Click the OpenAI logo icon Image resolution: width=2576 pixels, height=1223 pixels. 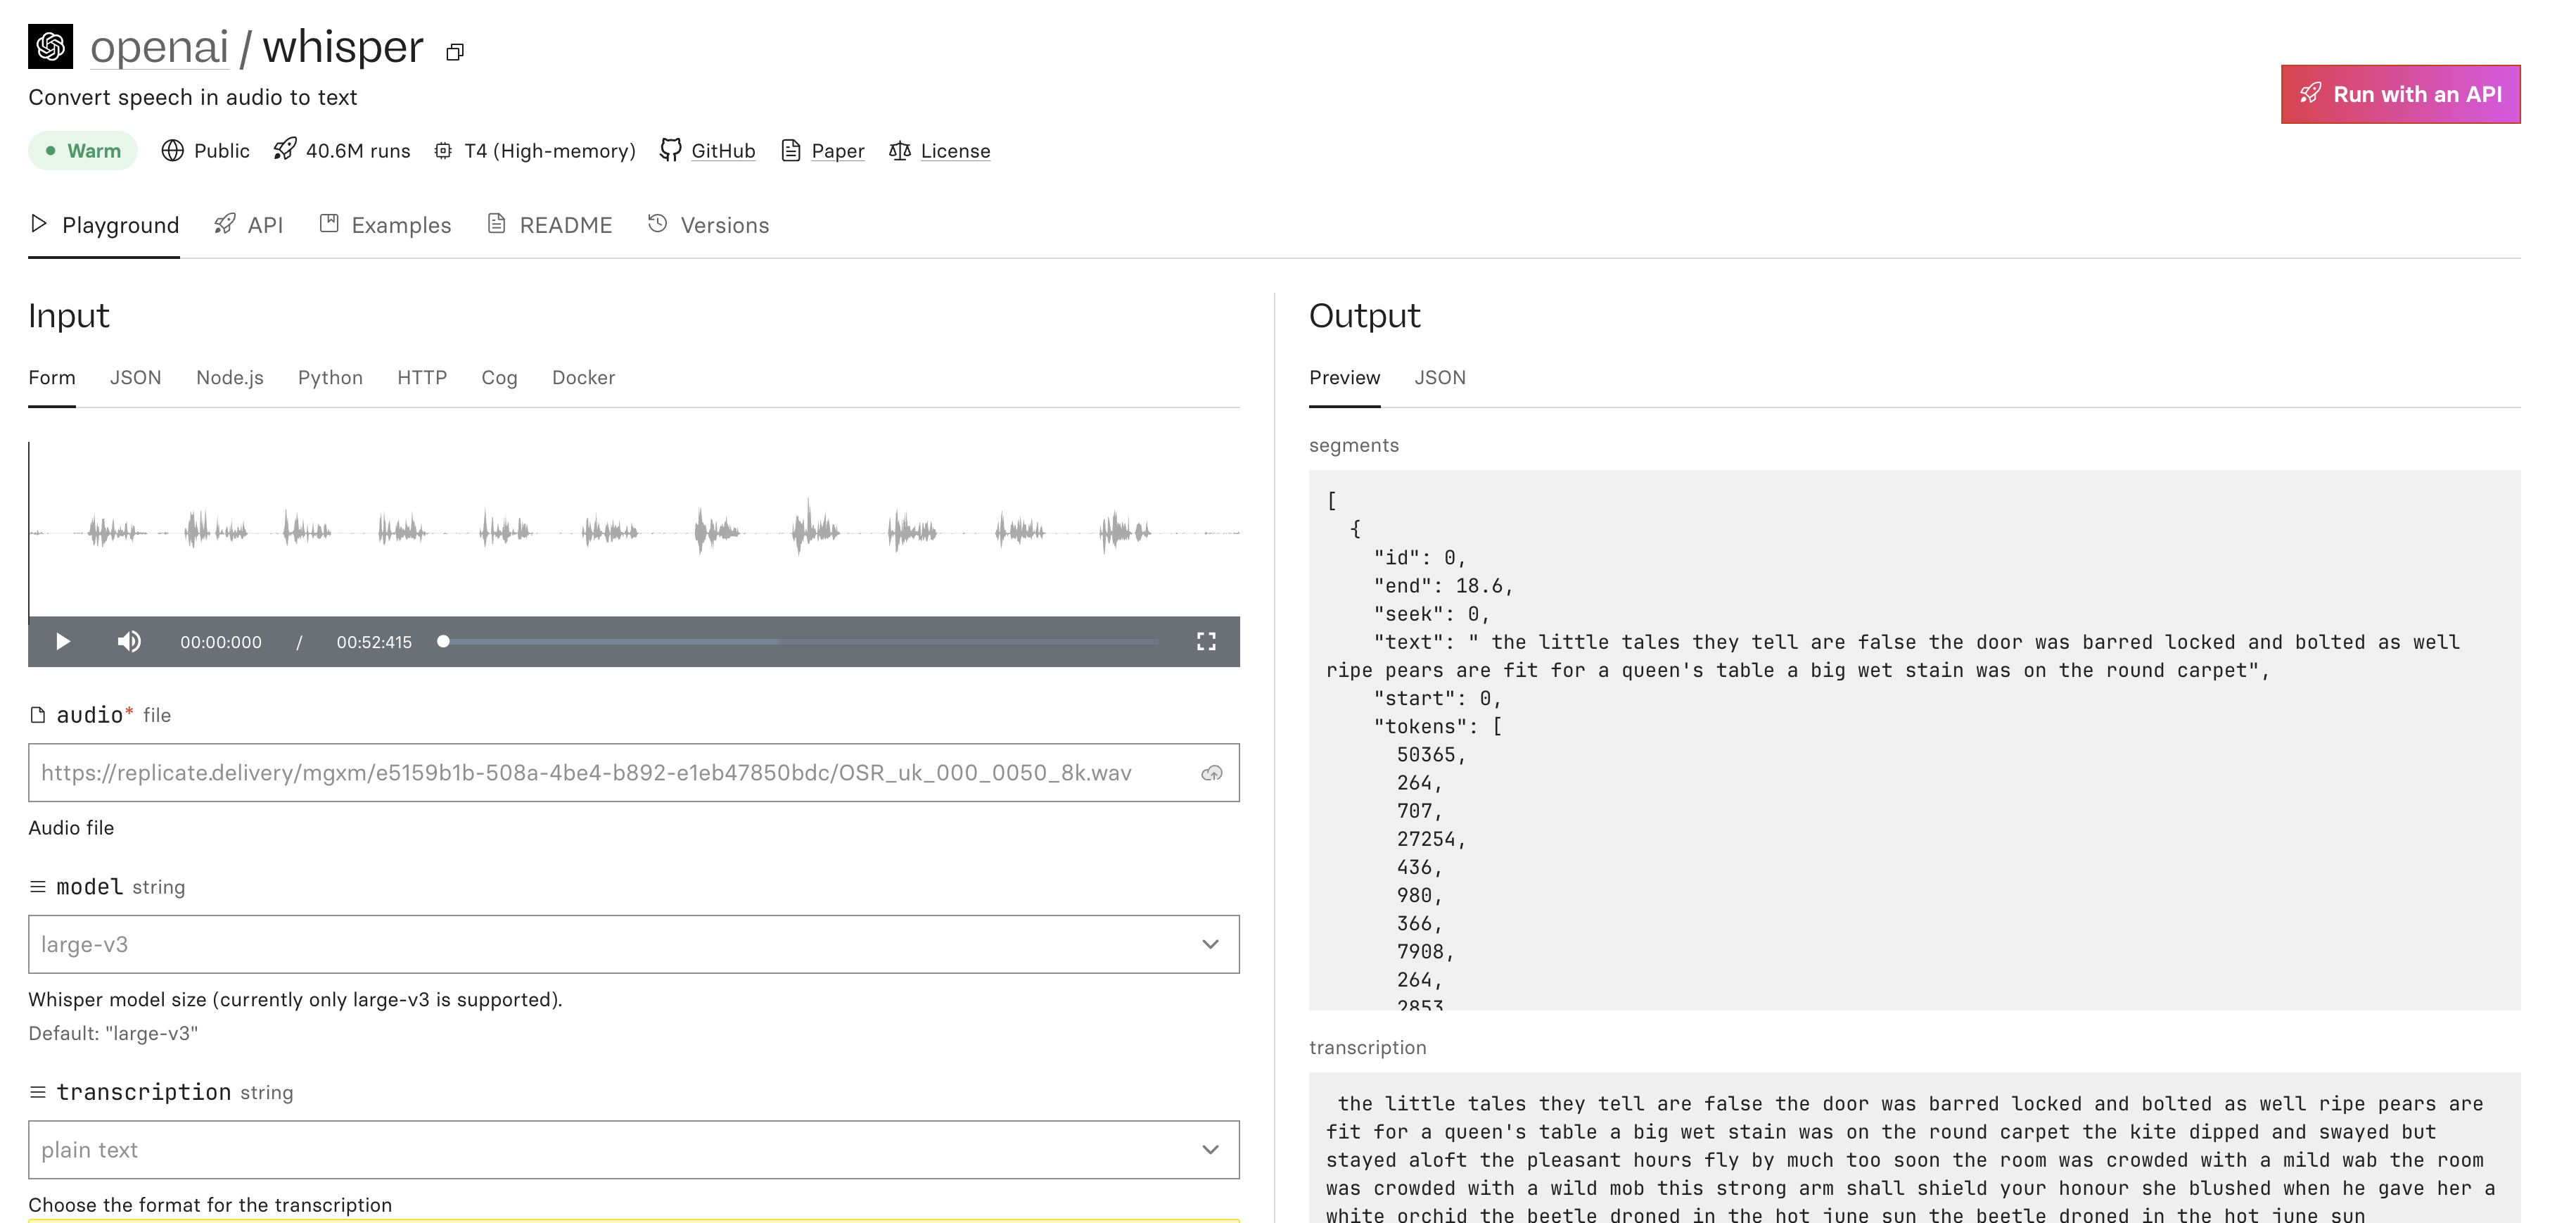pos(50,46)
